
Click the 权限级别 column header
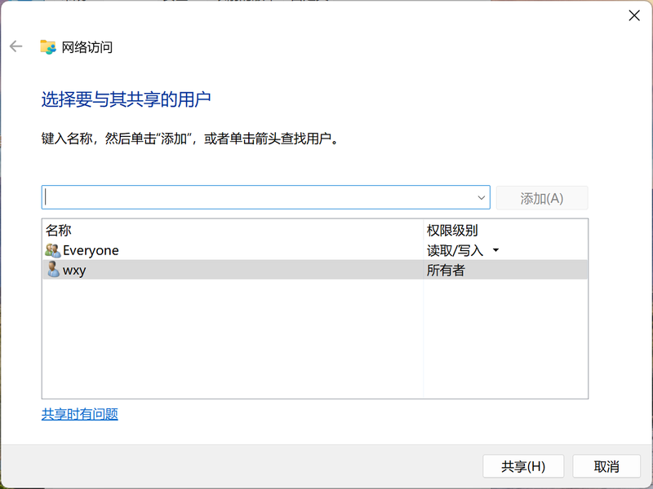click(x=451, y=231)
